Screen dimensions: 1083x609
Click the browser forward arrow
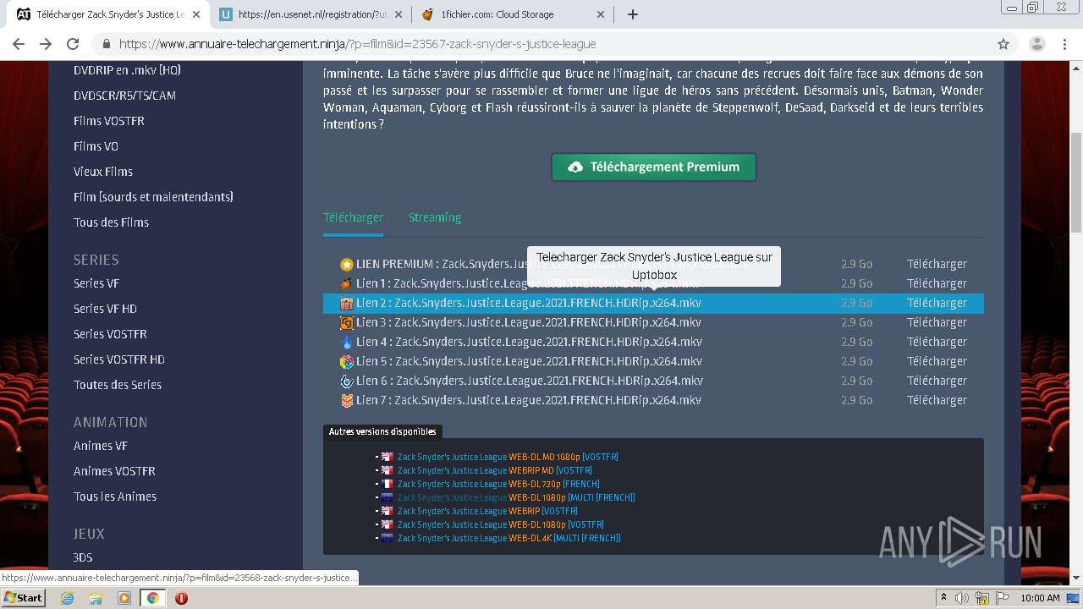[46, 44]
